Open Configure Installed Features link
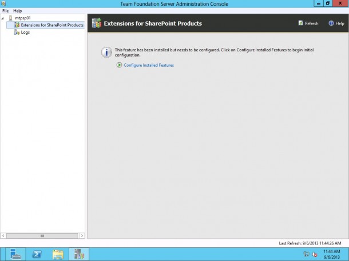The height and width of the screenshot is (261, 349). [x=149, y=65]
